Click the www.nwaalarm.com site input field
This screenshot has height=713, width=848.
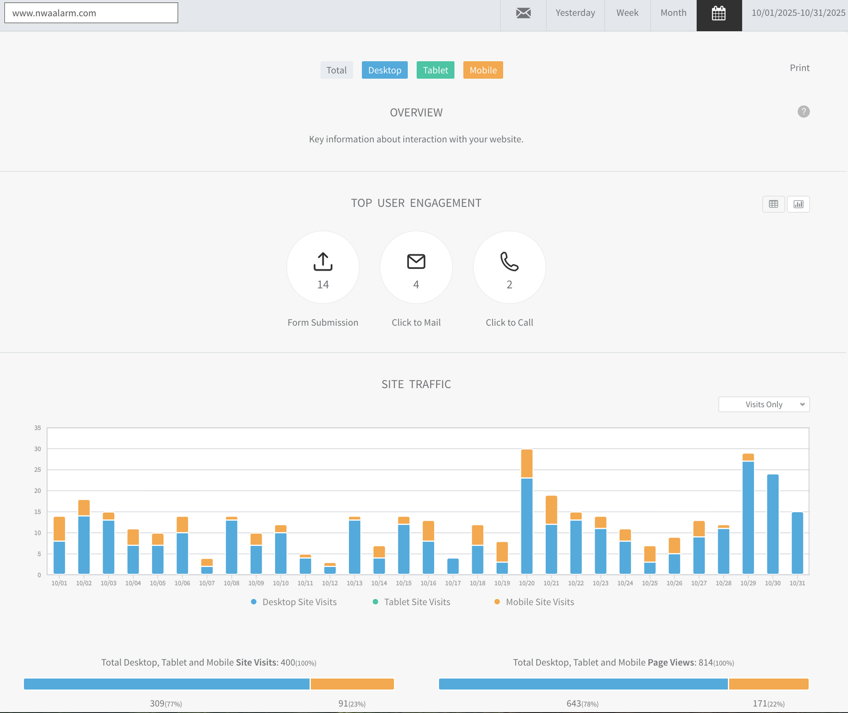[x=91, y=13]
